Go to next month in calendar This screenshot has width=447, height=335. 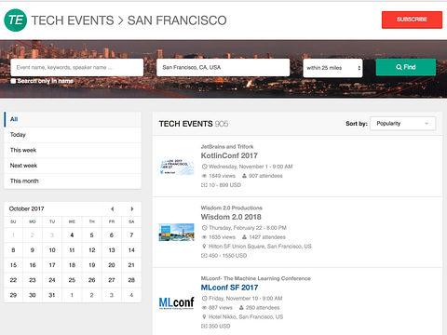tap(132, 208)
